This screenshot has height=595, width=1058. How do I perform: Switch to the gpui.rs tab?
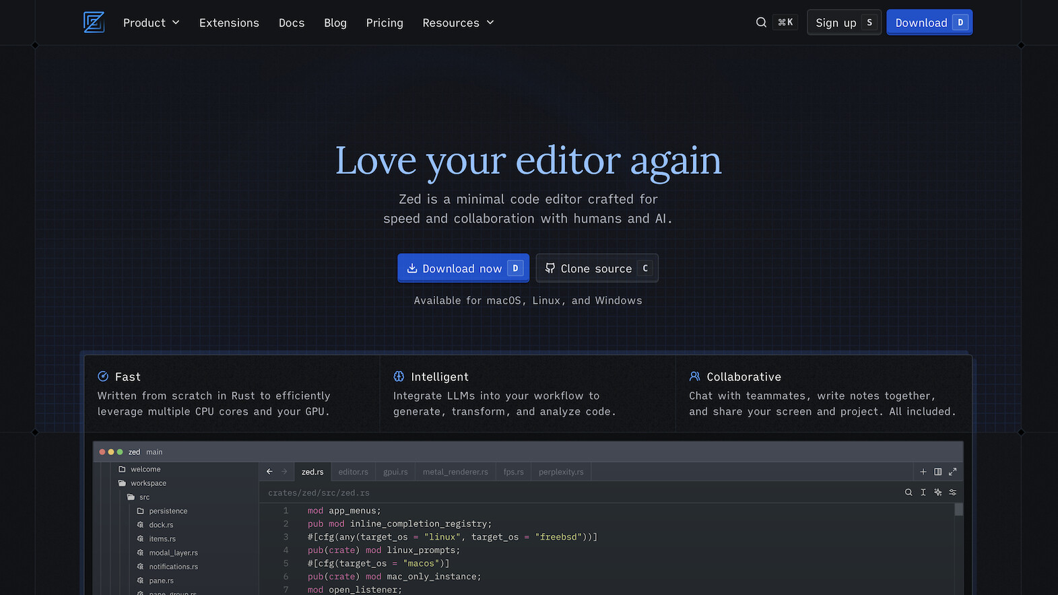click(x=395, y=472)
